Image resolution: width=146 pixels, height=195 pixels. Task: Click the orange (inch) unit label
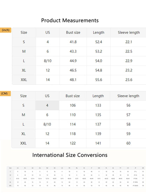point(6,30)
